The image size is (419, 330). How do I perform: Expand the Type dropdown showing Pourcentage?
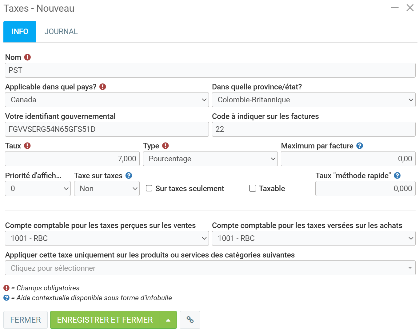(210, 159)
